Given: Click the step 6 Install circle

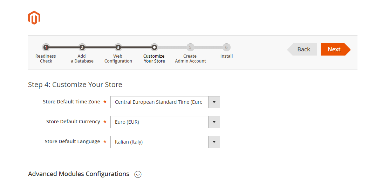Looking at the screenshot, I should coord(226,47).
